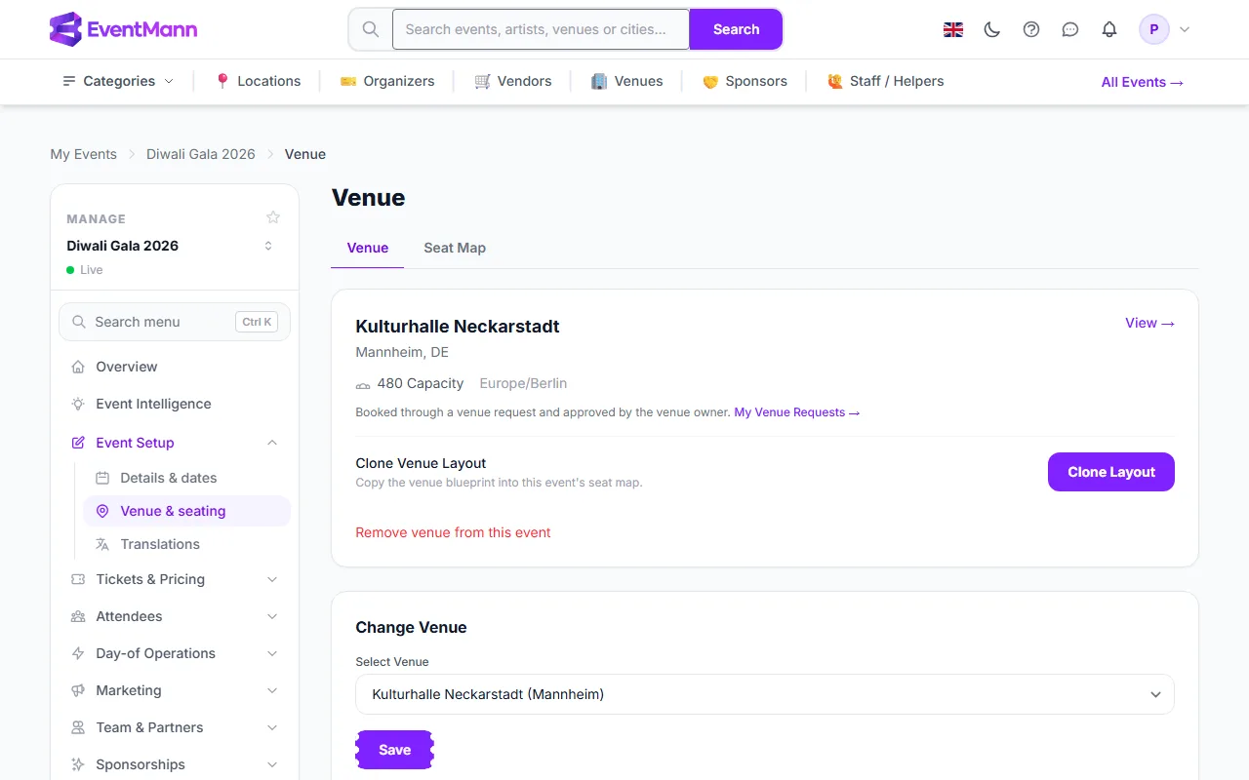The height and width of the screenshot is (780, 1249).
Task: Collapse the Event Setup section
Action: tap(175, 443)
